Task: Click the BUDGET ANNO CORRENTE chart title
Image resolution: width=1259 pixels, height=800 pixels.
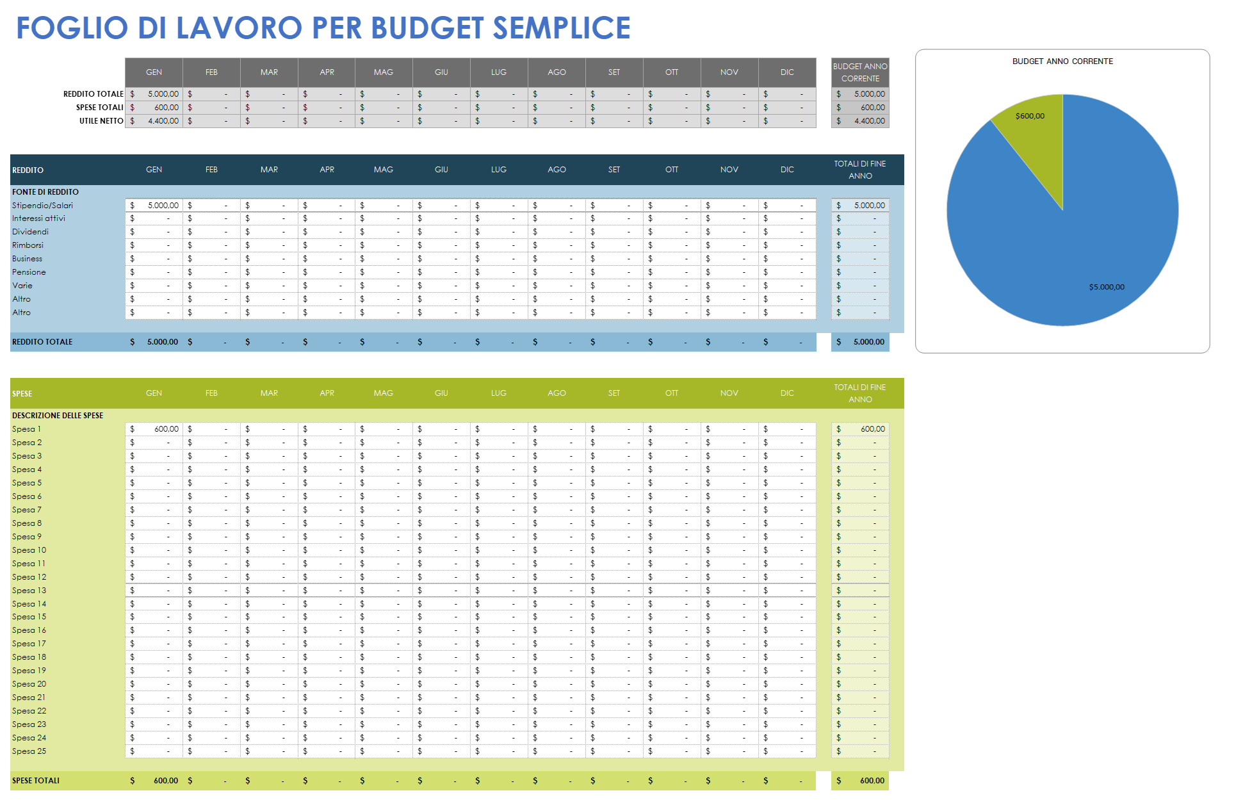Action: 1062,61
